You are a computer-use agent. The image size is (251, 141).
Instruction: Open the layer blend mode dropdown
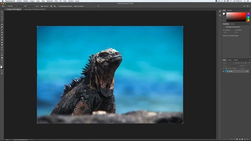click(229, 65)
